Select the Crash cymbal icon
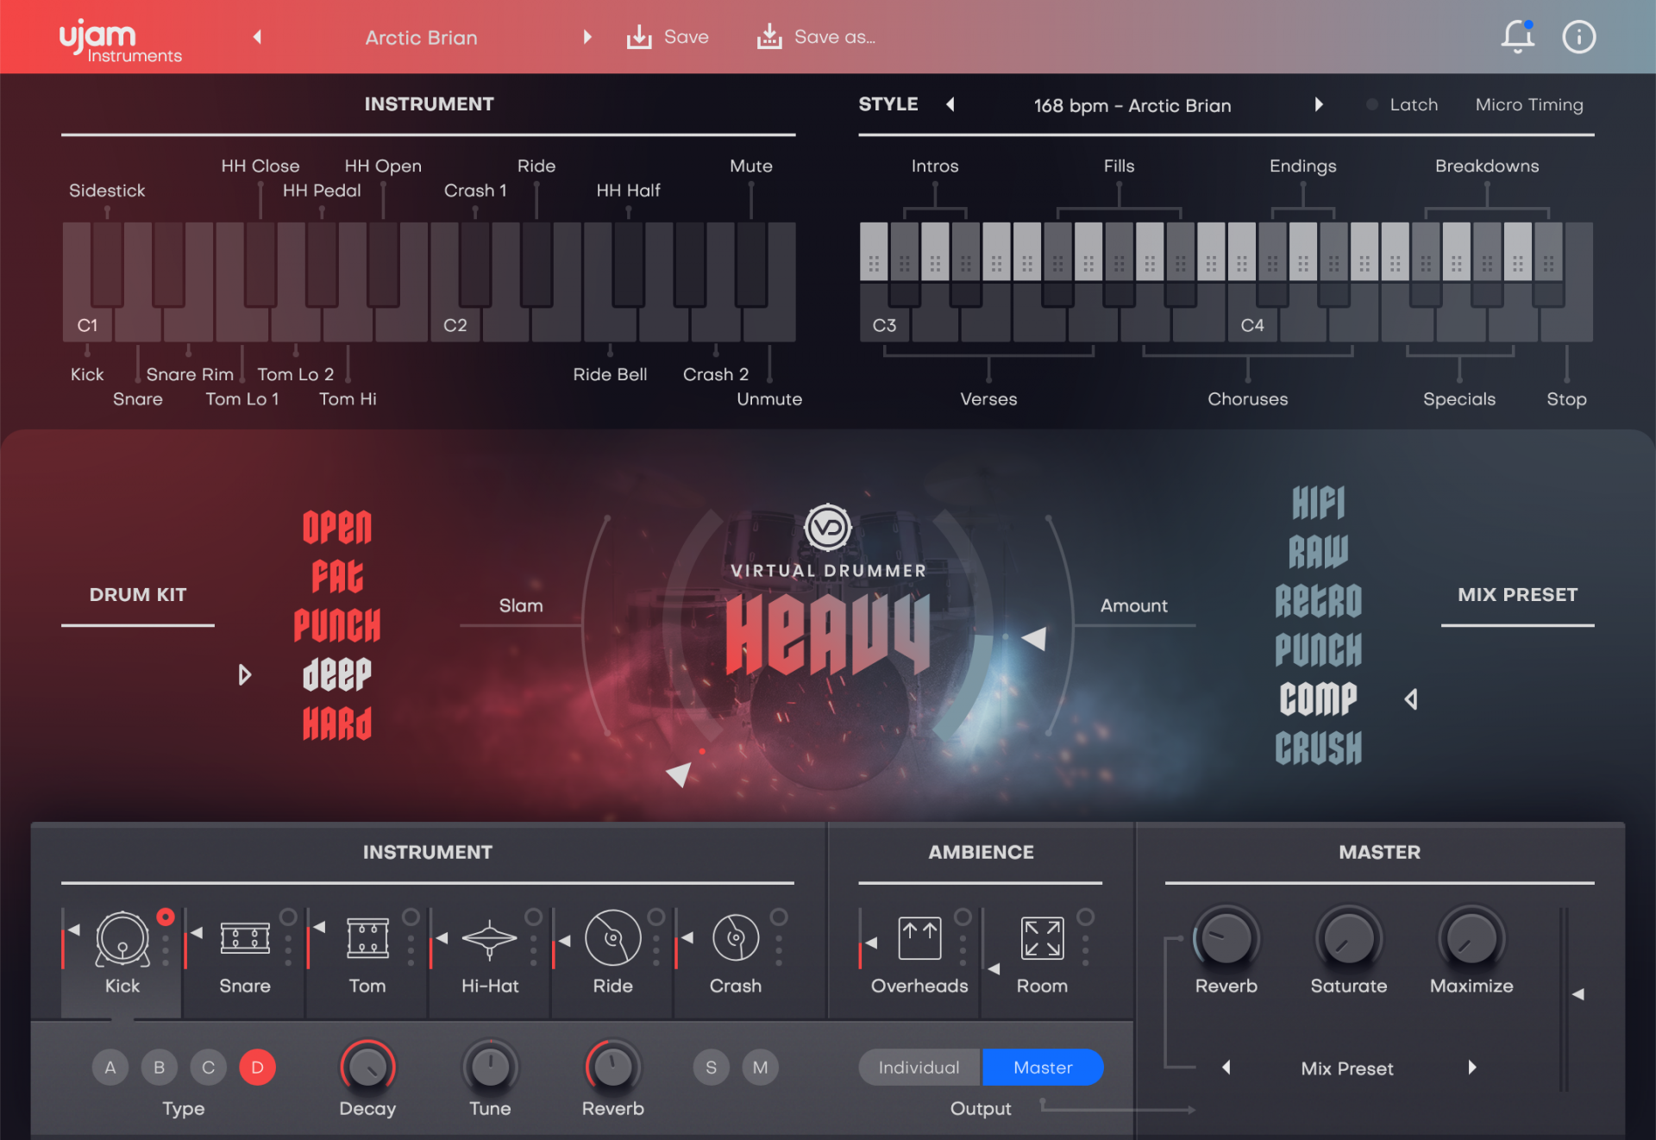 tap(735, 938)
